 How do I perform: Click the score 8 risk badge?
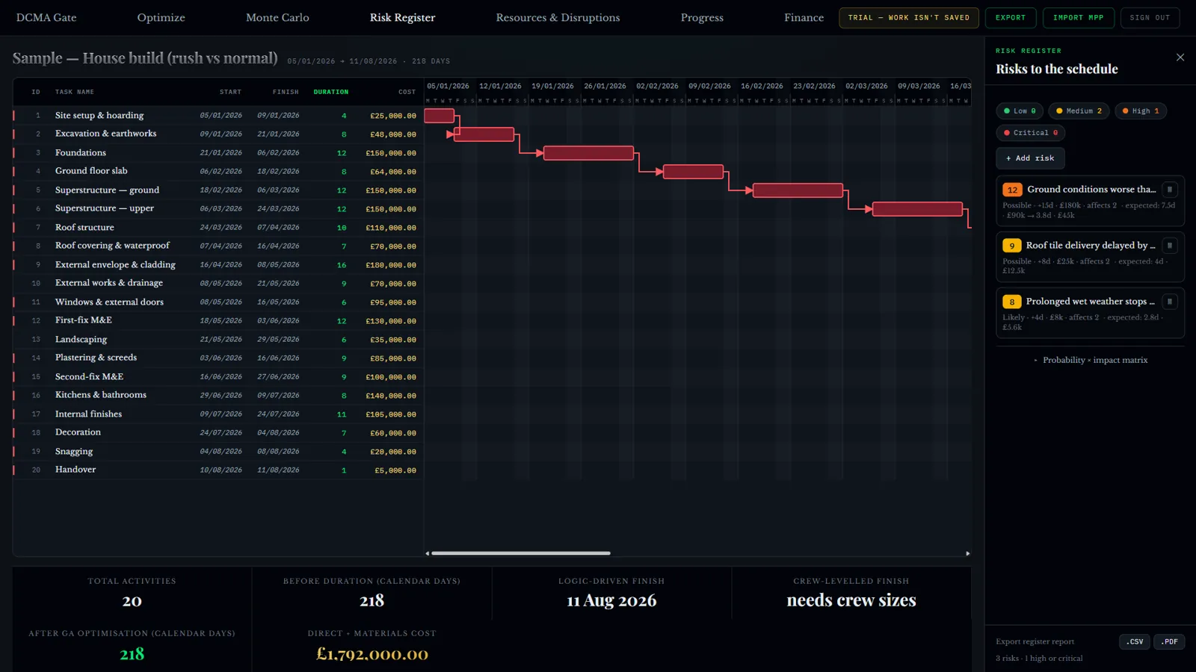click(x=1012, y=302)
